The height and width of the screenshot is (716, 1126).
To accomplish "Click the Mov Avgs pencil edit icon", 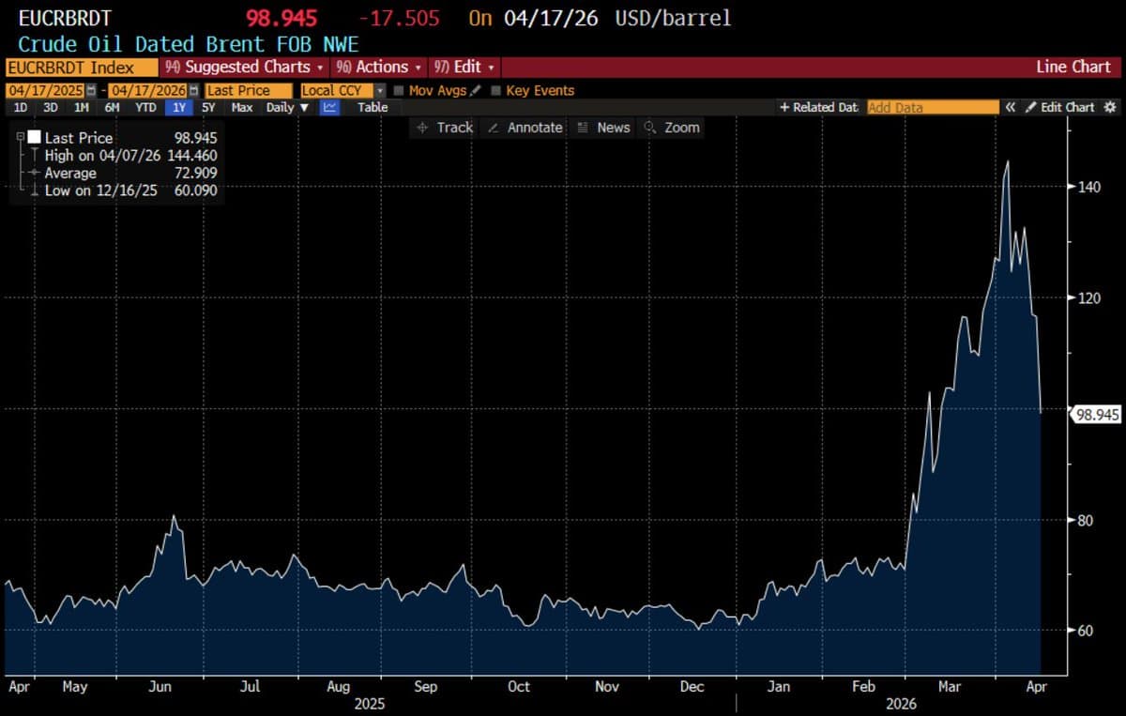I will point(476,91).
